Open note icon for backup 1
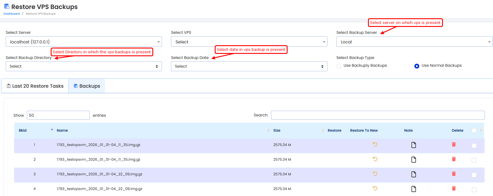This screenshot has height=196, width=493. click(x=414, y=145)
